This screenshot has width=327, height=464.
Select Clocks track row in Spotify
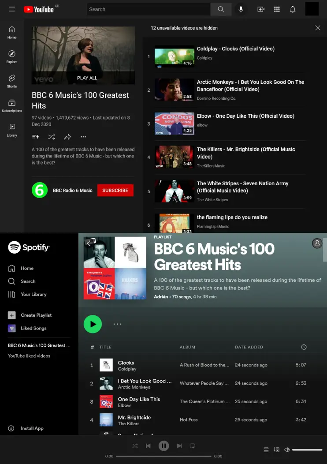tap(200, 365)
